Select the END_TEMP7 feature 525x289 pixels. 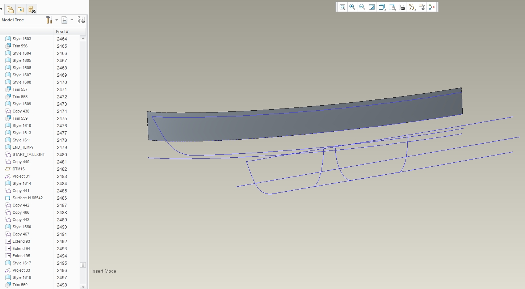[23, 147]
